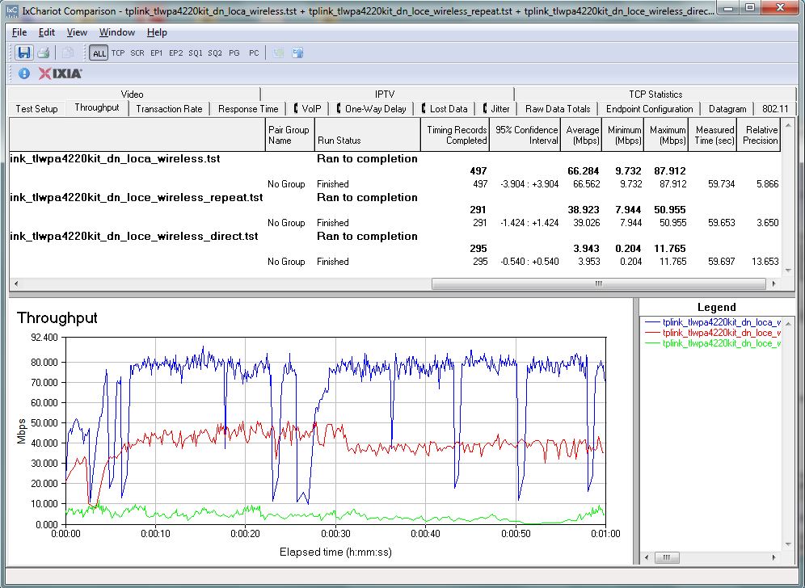Switch to the Endpoint Configuration tab
Image resolution: width=805 pixels, height=588 pixels.
650,109
